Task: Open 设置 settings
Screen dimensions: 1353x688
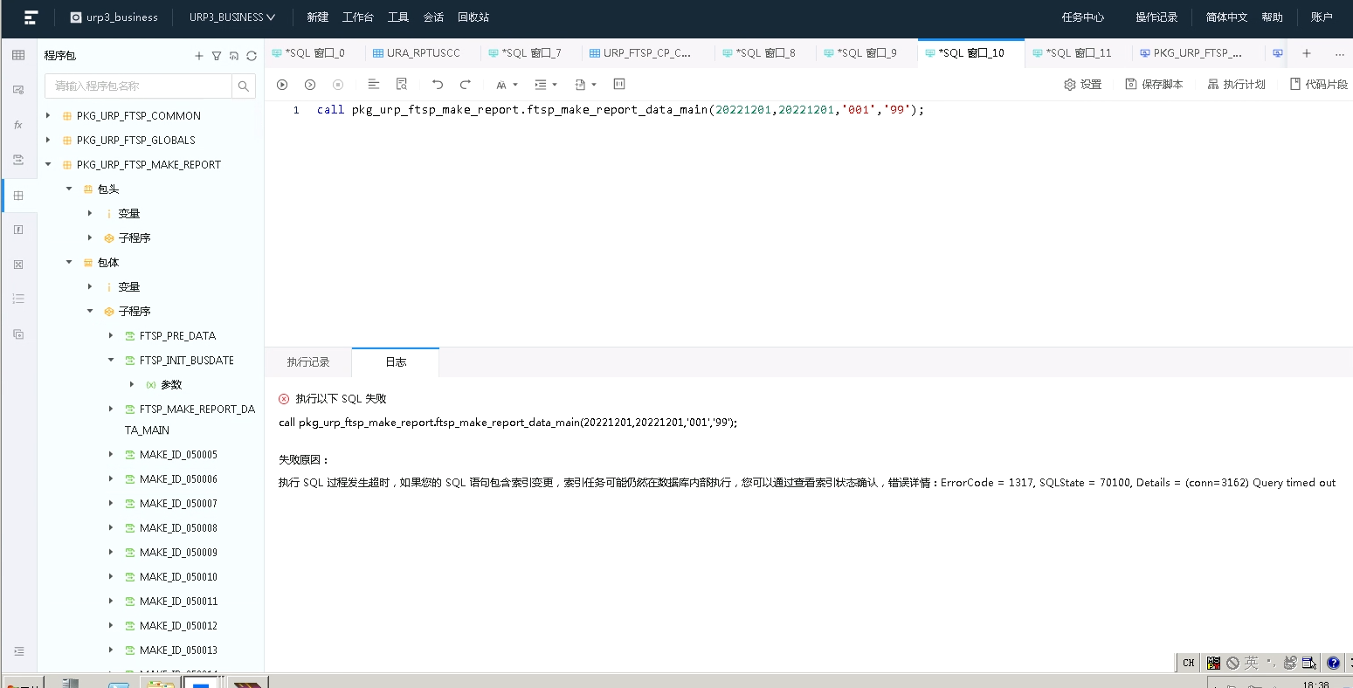Action: pyautogui.click(x=1083, y=85)
